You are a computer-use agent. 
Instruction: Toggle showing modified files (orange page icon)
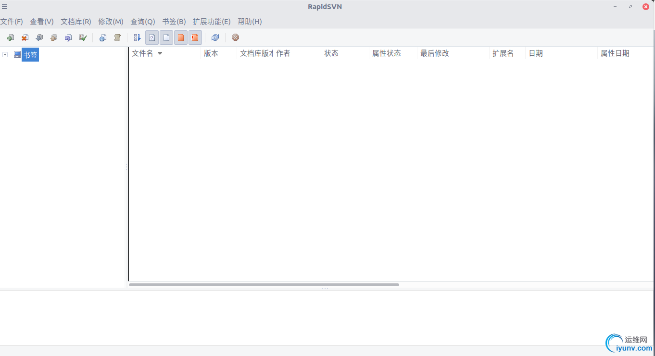point(181,38)
